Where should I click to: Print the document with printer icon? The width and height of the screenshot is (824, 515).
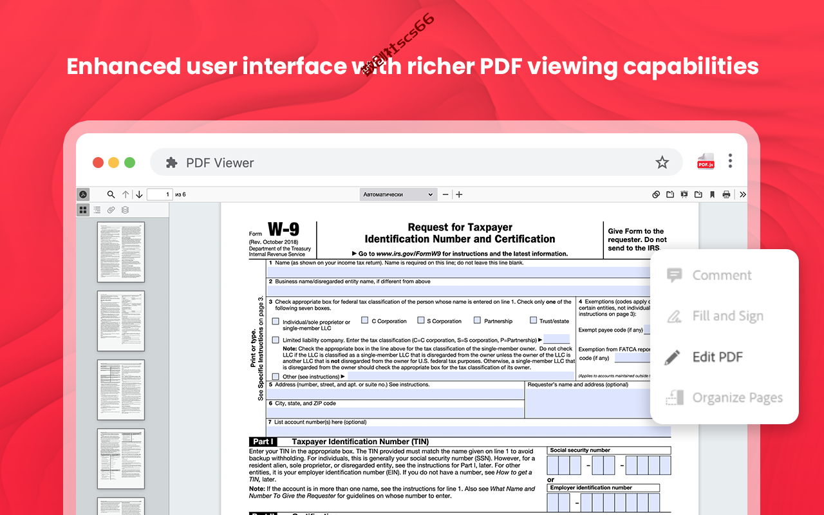click(x=727, y=194)
